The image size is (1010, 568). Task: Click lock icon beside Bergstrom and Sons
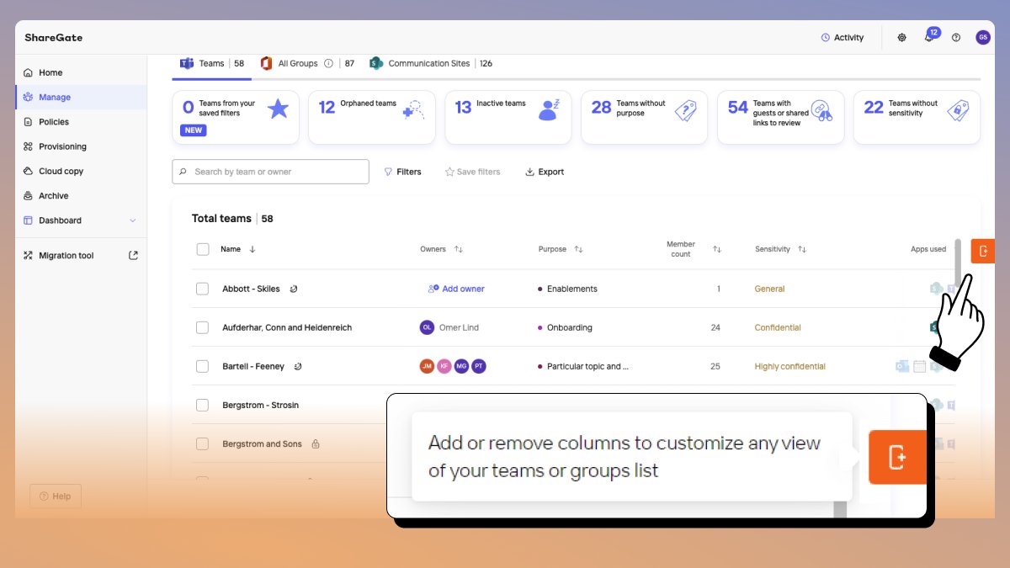tap(316, 443)
